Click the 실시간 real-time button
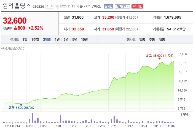Viewport: 193px width, 140px height. click(x=108, y=6)
